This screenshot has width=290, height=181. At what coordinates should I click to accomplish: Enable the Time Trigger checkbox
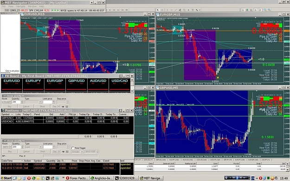click(x=73, y=148)
